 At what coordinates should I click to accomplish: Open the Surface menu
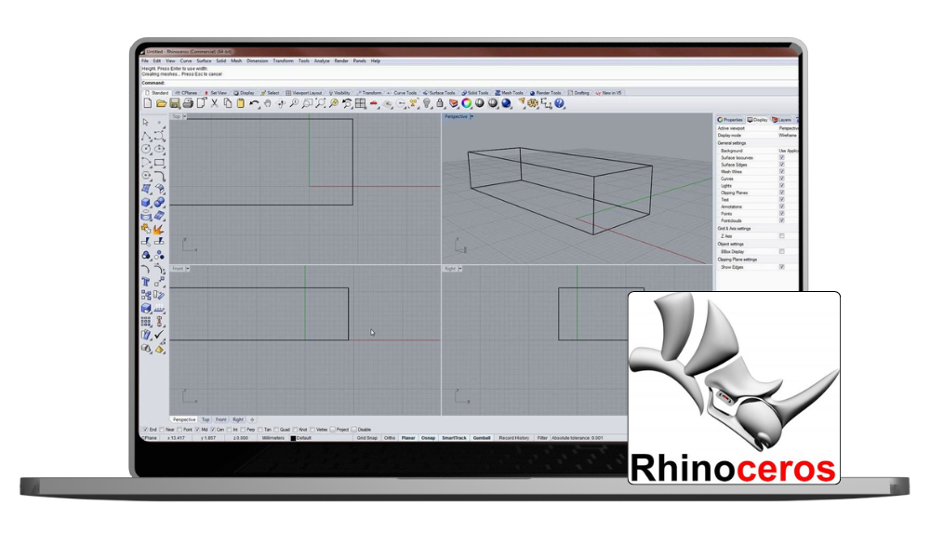(204, 60)
